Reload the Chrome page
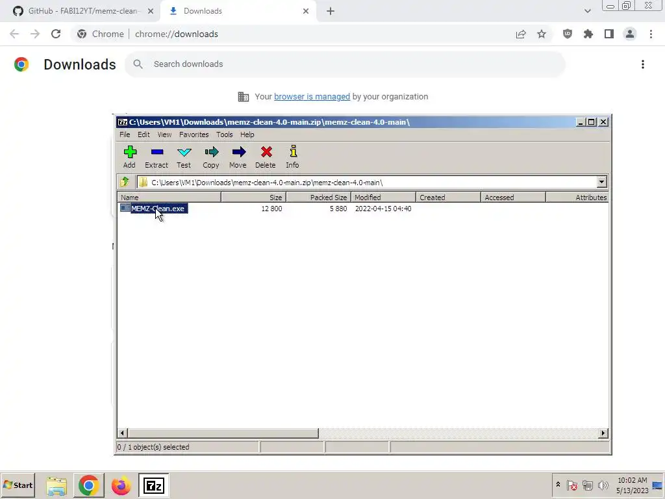 [56, 34]
